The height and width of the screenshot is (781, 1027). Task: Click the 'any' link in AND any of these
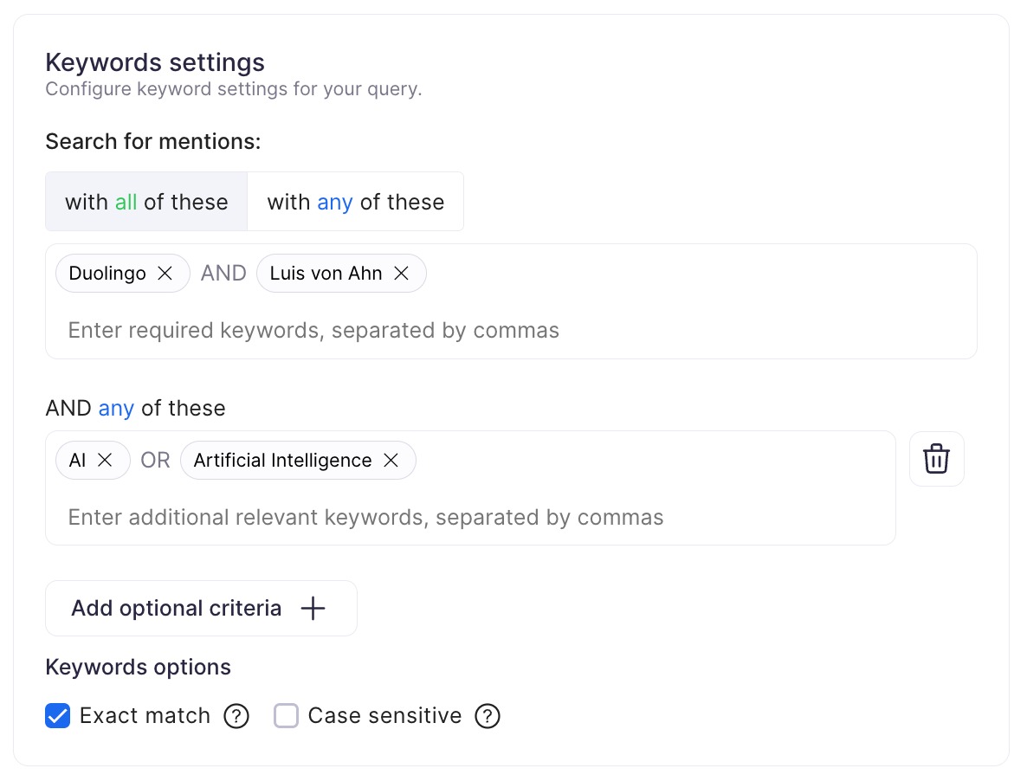116,408
